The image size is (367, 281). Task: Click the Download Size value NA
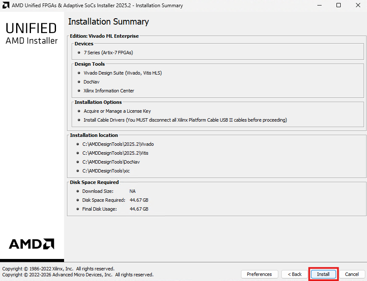click(132, 191)
